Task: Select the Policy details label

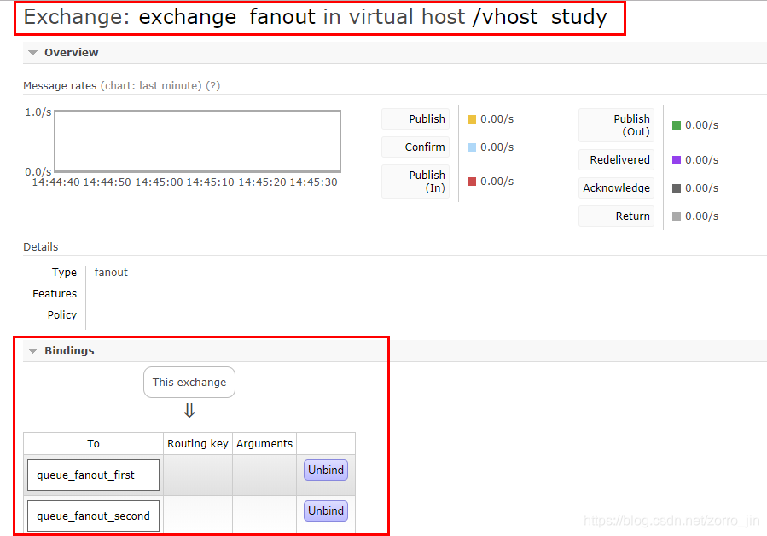Action: coord(62,315)
